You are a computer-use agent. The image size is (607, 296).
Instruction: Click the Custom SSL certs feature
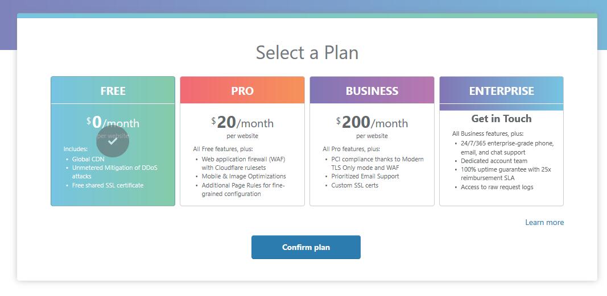355,185
